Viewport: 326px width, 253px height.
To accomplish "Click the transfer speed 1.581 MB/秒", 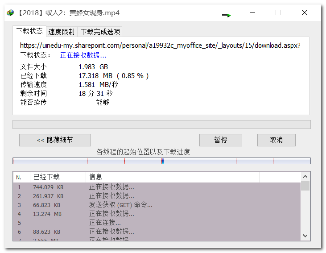I will tap(98, 85).
